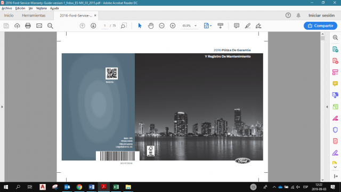The width and height of the screenshot is (341, 192).
Task: Go to previous page arrow
Action: 82,26
